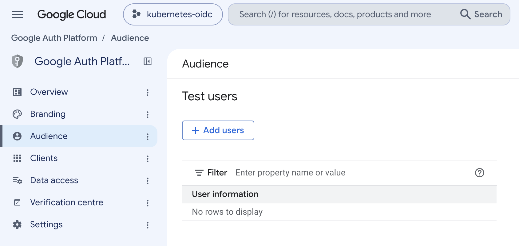Click the Audience person icon
Image resolution: width=519 pixels, height=246 pixels.
coord(17,136)
